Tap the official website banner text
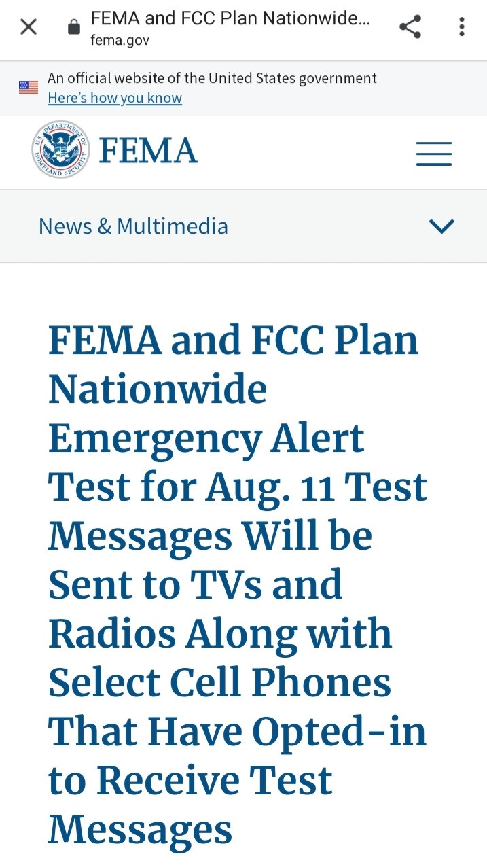This screenshot has width=487, height=865. tap(212, 78)
